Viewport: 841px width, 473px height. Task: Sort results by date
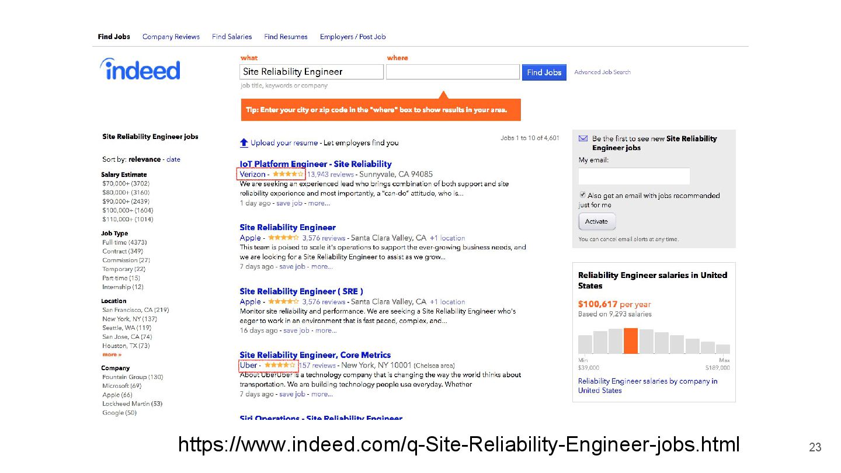(x=173, y=159)
